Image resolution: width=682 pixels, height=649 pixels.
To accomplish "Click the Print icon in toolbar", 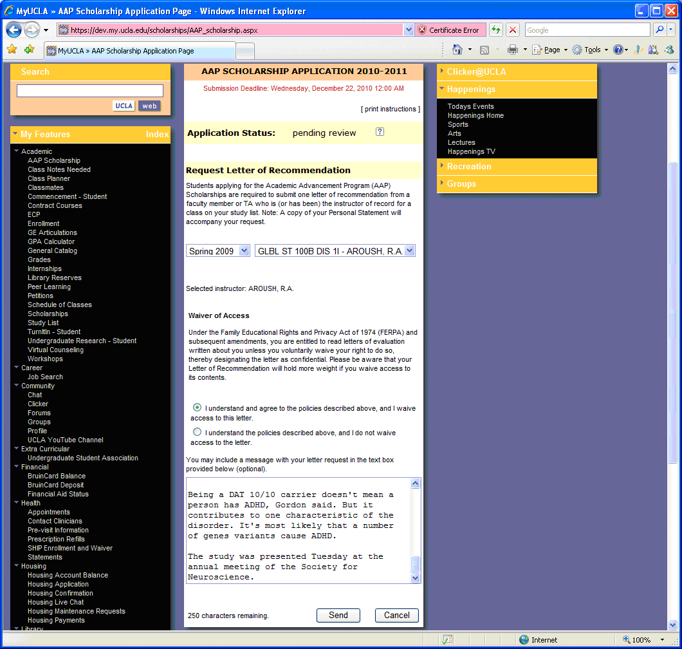I will [x=513, y=50].
